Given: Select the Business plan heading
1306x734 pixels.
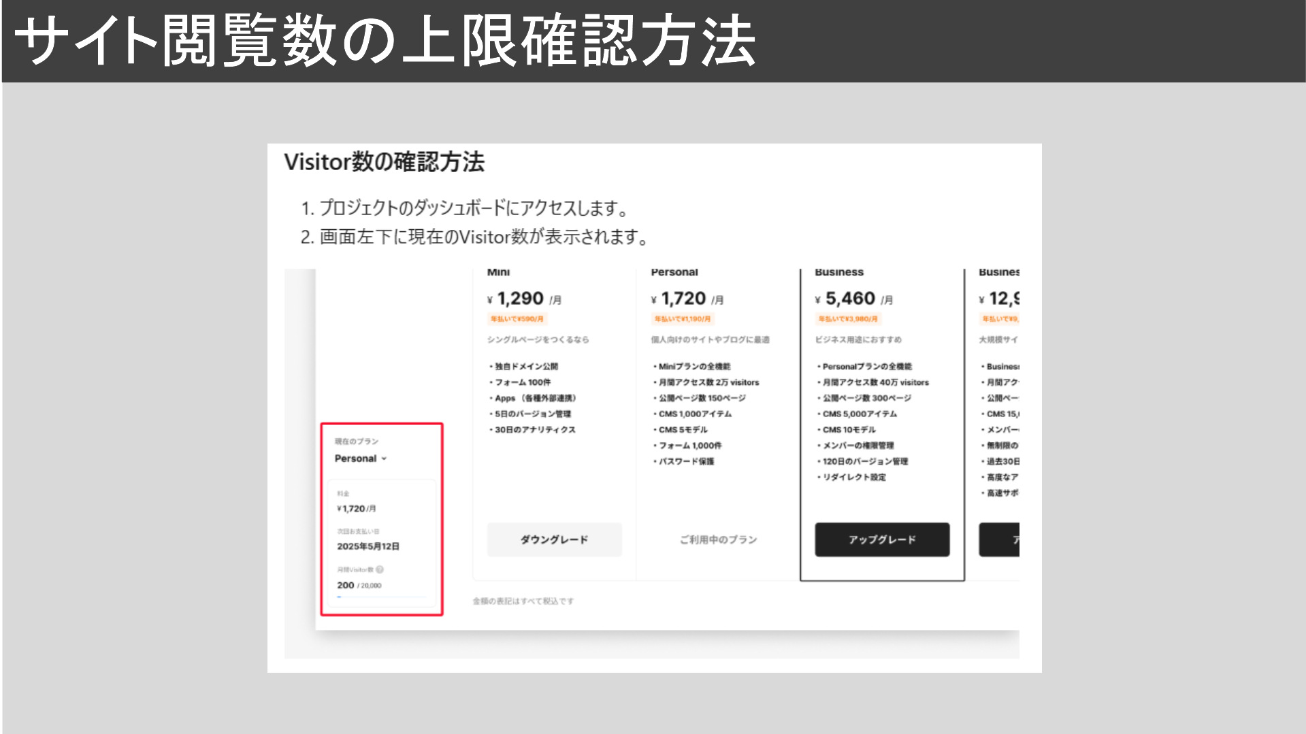Looking at the screenshot, I should [x=839, y=272].
